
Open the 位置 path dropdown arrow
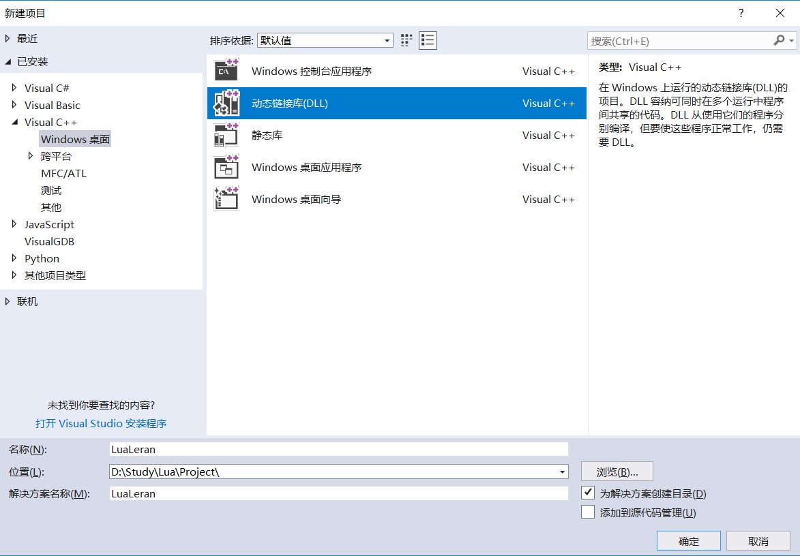click(x=561, y=471)
